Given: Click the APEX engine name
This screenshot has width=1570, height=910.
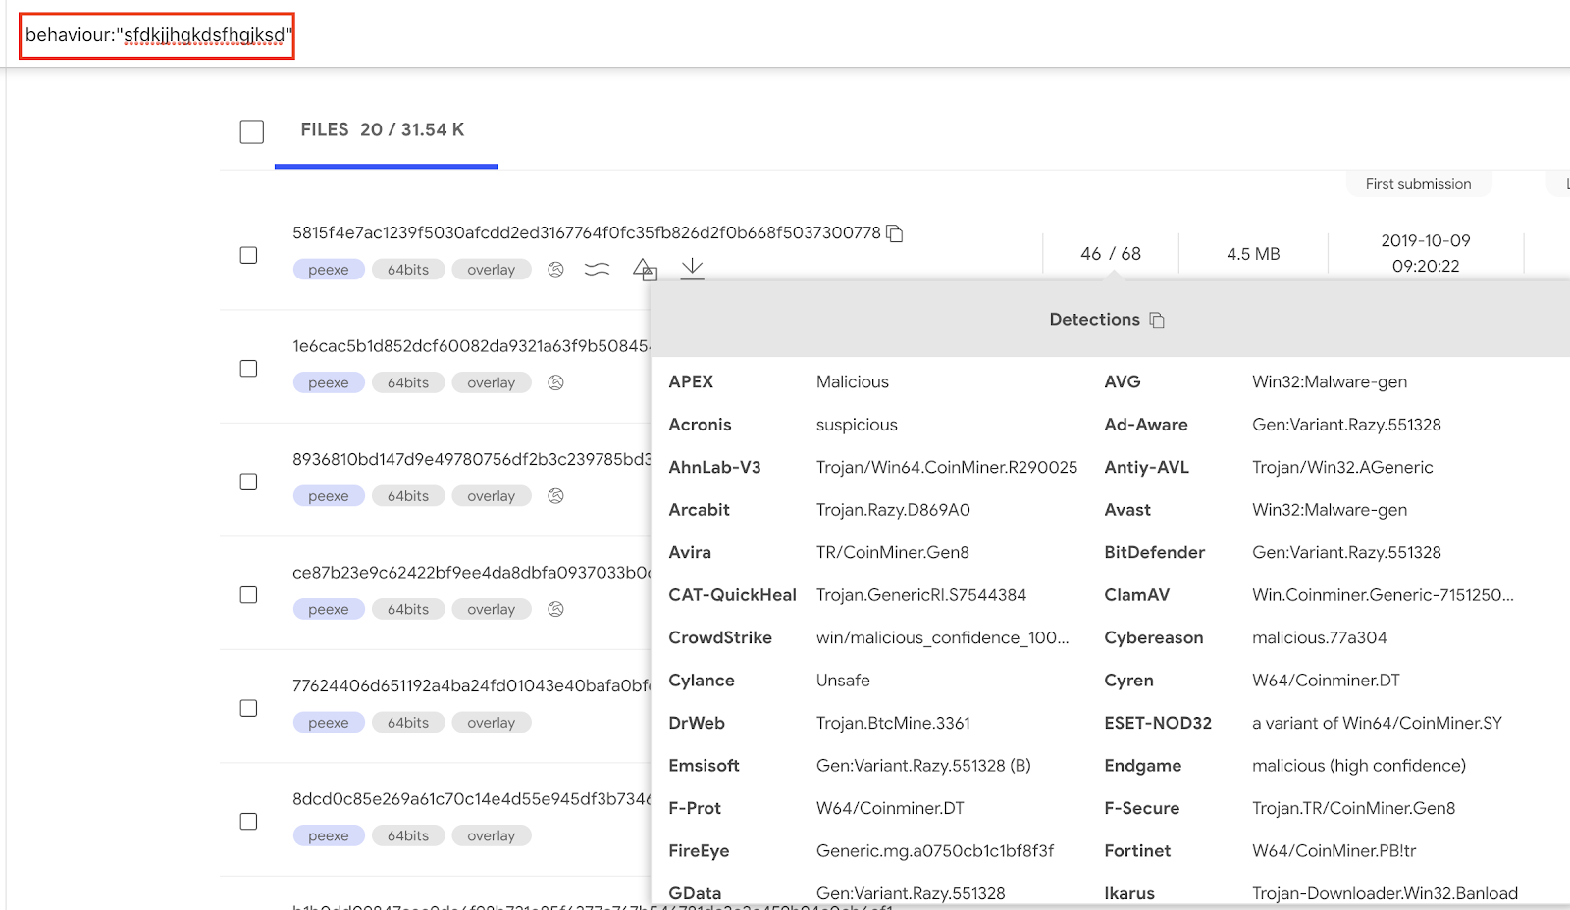Looking at the screenshot, I should pos(691,382).
